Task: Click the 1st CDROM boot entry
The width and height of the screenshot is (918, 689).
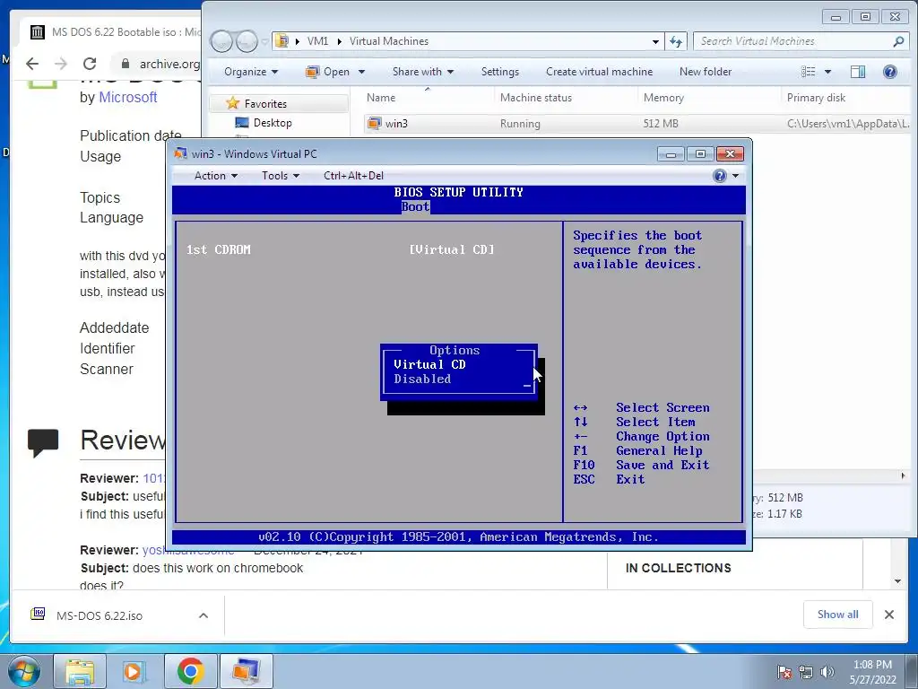Action: click(x=219, y=249)
